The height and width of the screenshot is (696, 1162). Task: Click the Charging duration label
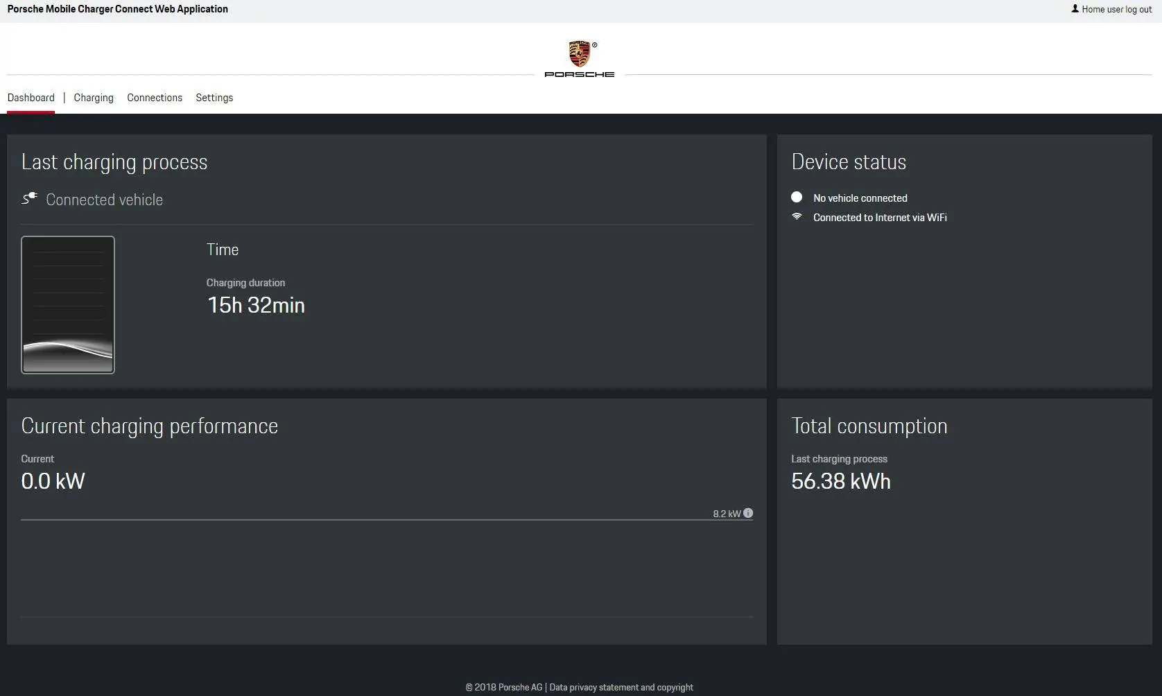coord(245,283)
